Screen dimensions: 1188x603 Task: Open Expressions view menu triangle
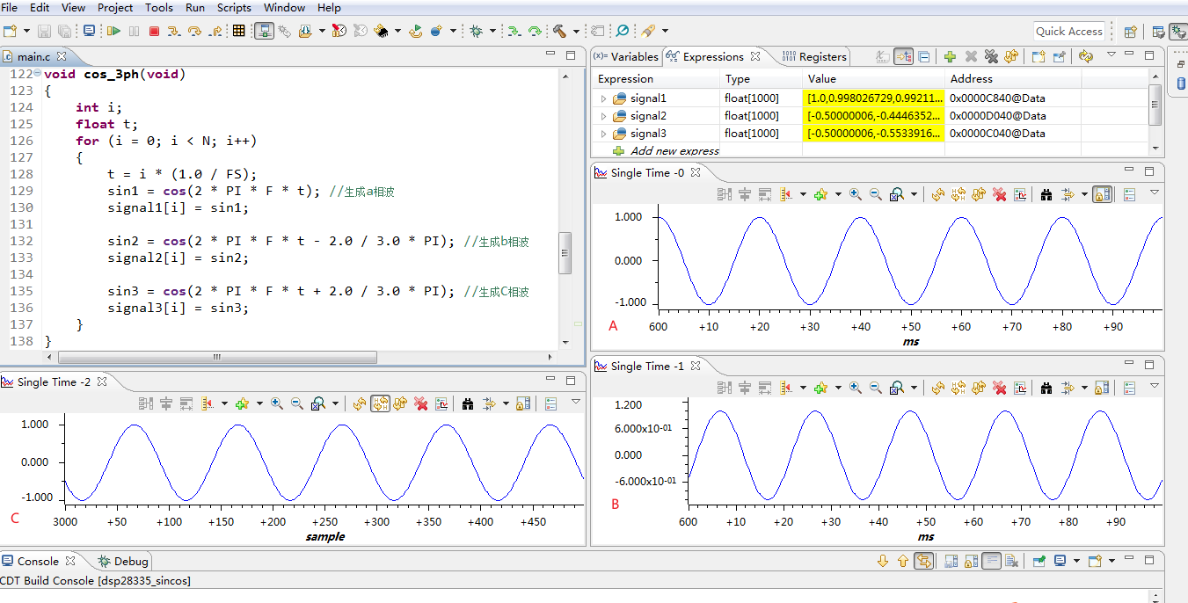coord(1111,54)
